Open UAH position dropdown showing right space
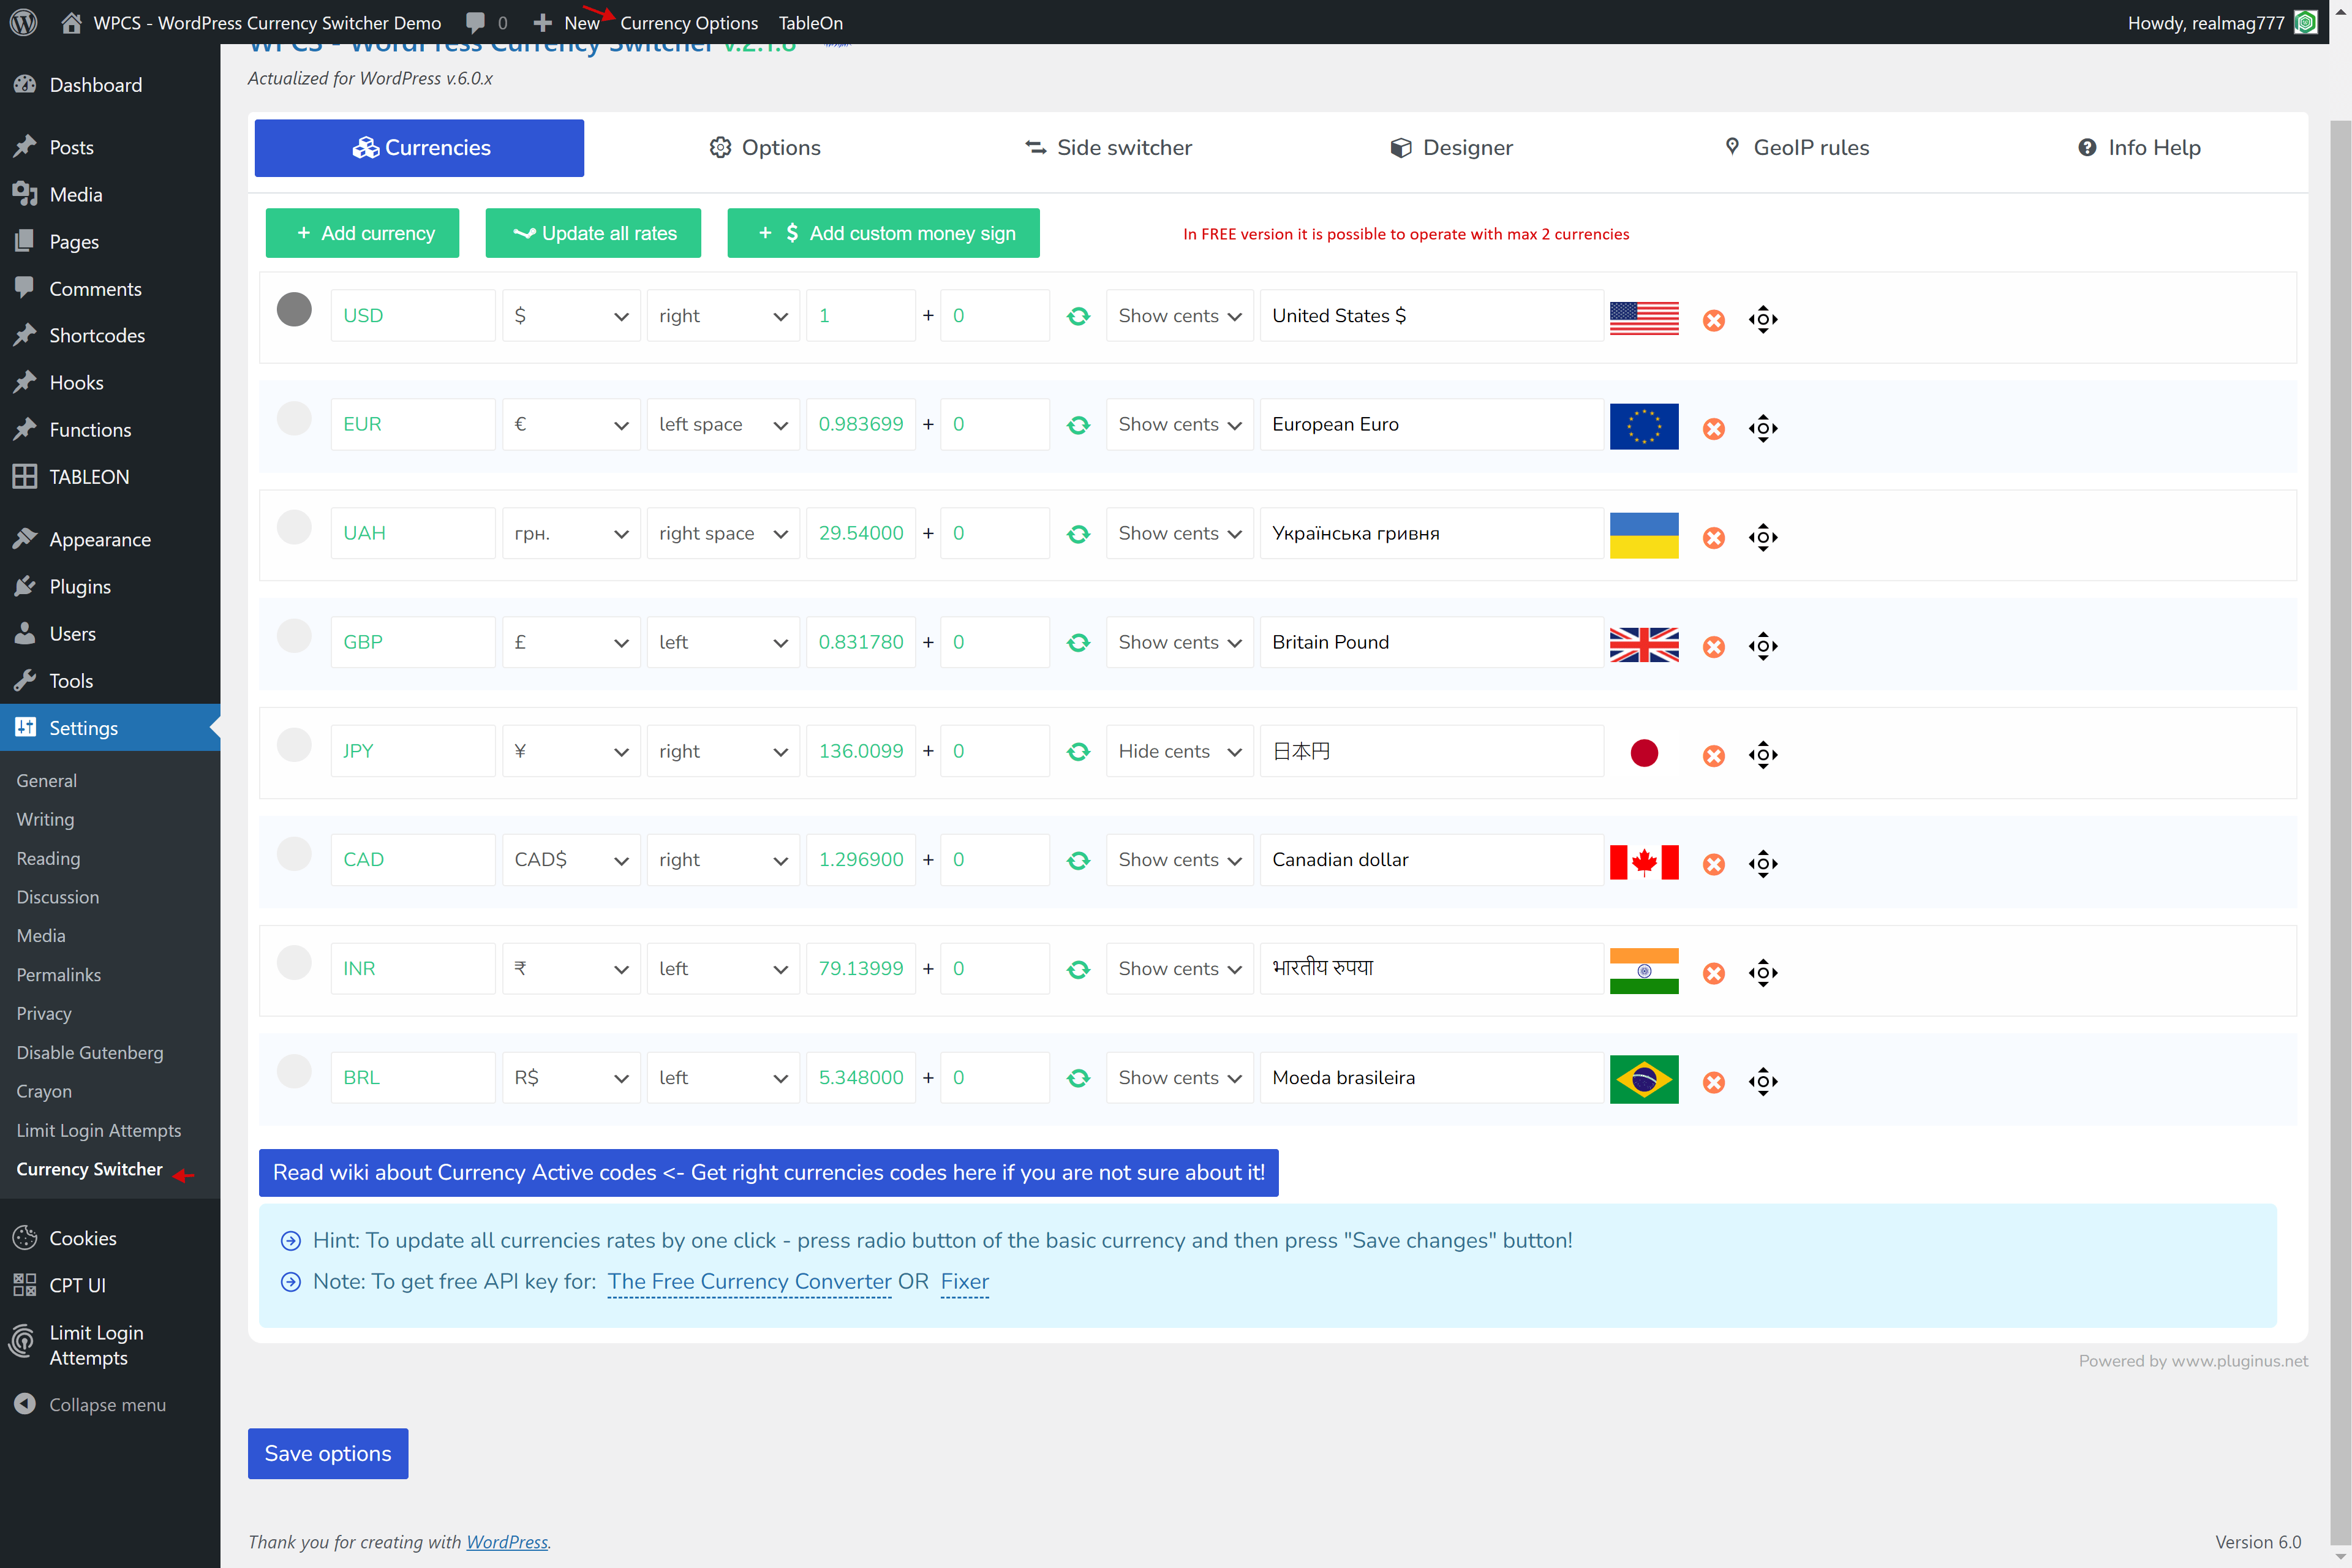Image resolution: width=2352 pixels, height=1568 pixels. pos(722,533)
